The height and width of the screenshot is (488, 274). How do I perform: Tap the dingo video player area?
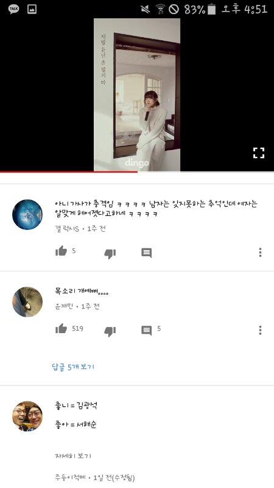tap(137, 95)
